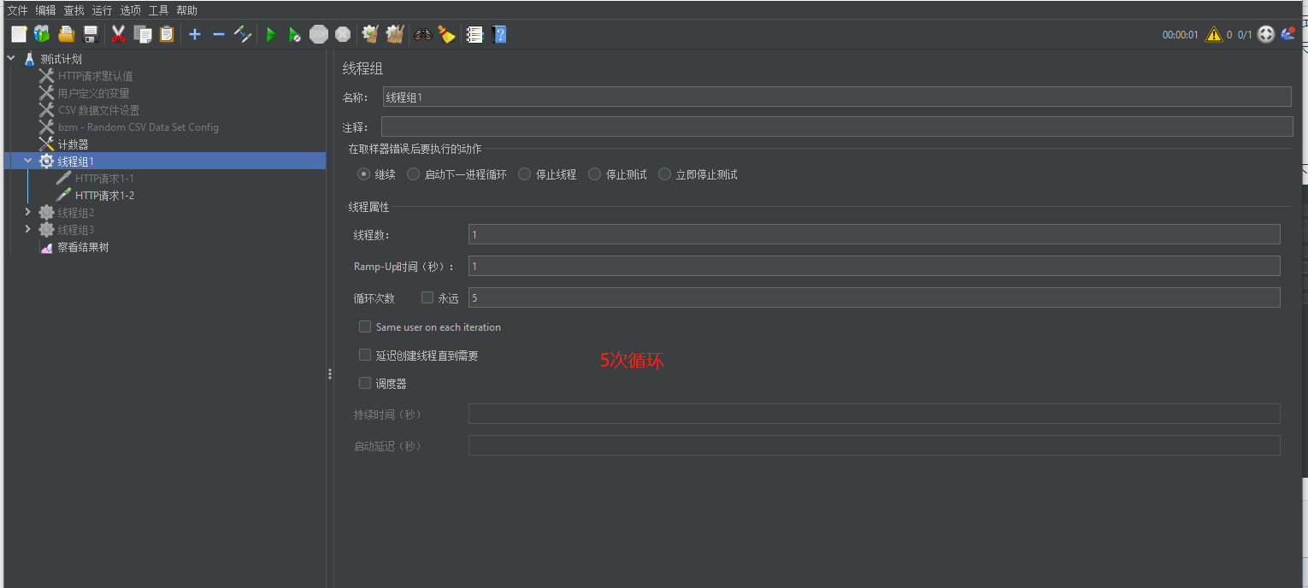Select the 停止线程 radio button
The width and height of the screenshot is (1308, 588).
pyautogui.click(x=525, y=174)
